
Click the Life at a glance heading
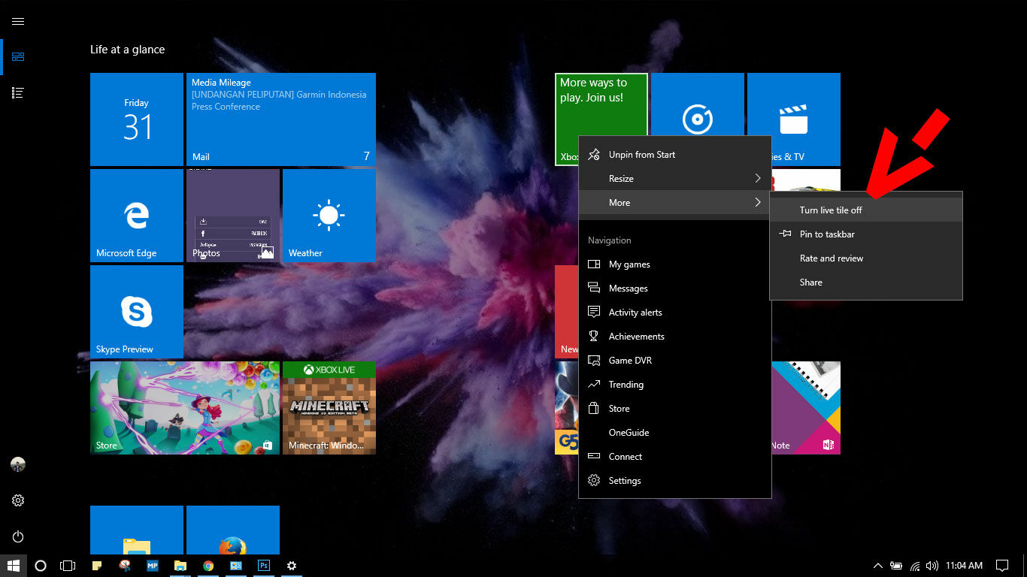coord(127,50)
